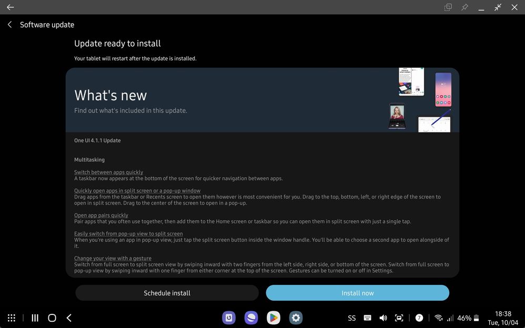Screen dimensions: 525x328
Task: Click the 'Software update' page title
Action: pyautogui.click(x=47, y=25)
